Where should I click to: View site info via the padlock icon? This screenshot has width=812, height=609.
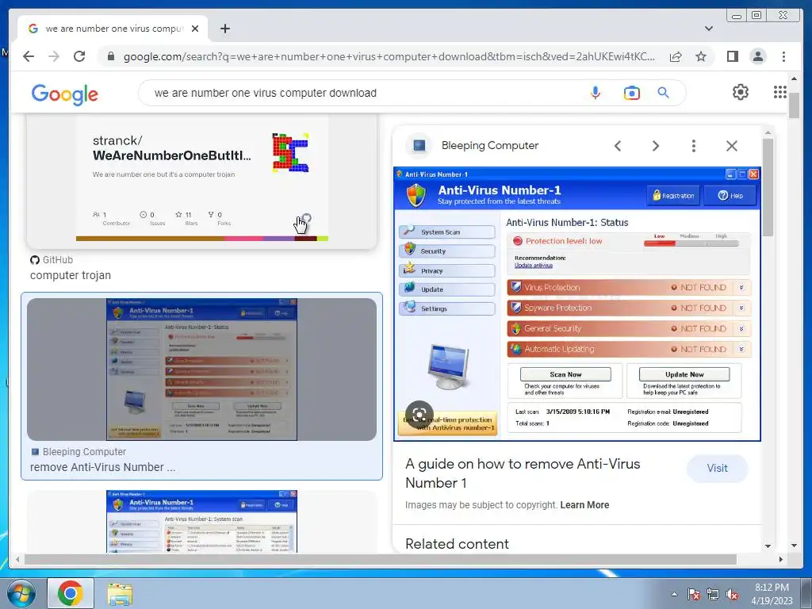tap(111, 56)
